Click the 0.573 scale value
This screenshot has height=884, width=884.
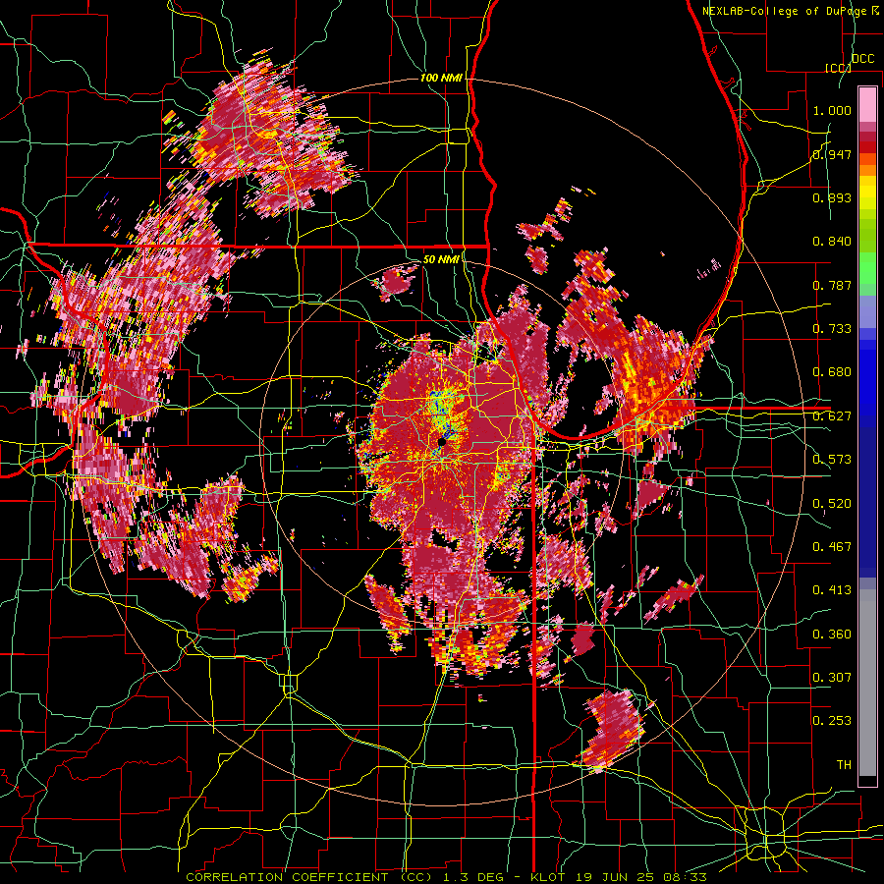832,460
